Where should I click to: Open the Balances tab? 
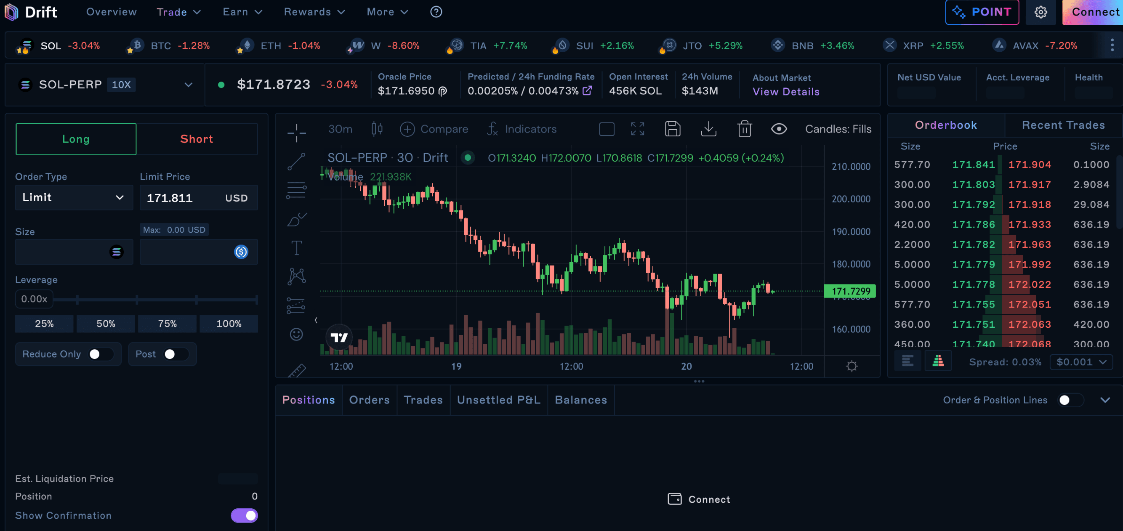click(581, 400)
